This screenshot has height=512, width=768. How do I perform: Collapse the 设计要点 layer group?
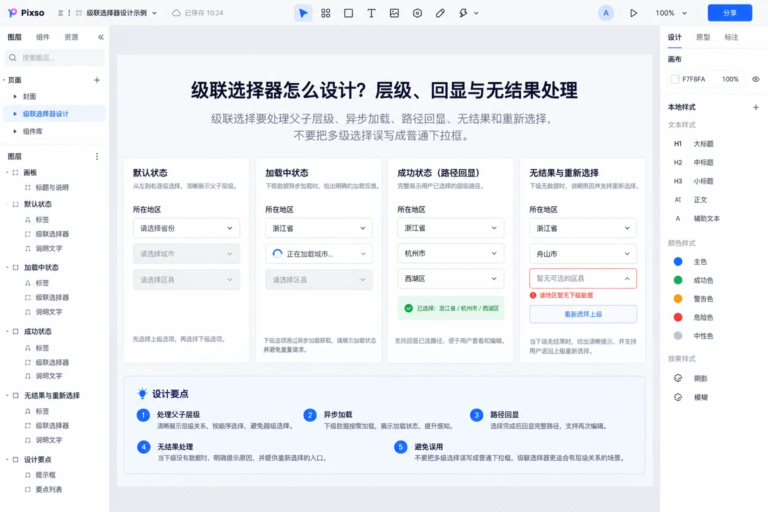(x=7, y=459)
